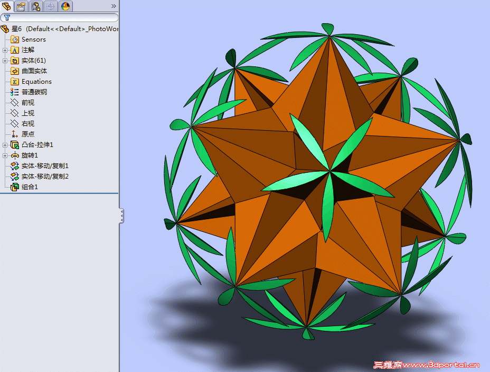Select the 星6 (Default<<Default>_PhotoWor part name
Screen dimensions: 490x372
pos(65,29)
